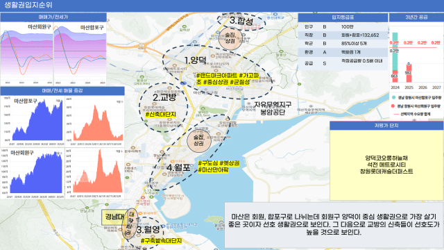The image size is (444, 250).
Task: Select the 대학상권 oval beside 경남대
Action: pyautogui.click(x=130, y=224)
